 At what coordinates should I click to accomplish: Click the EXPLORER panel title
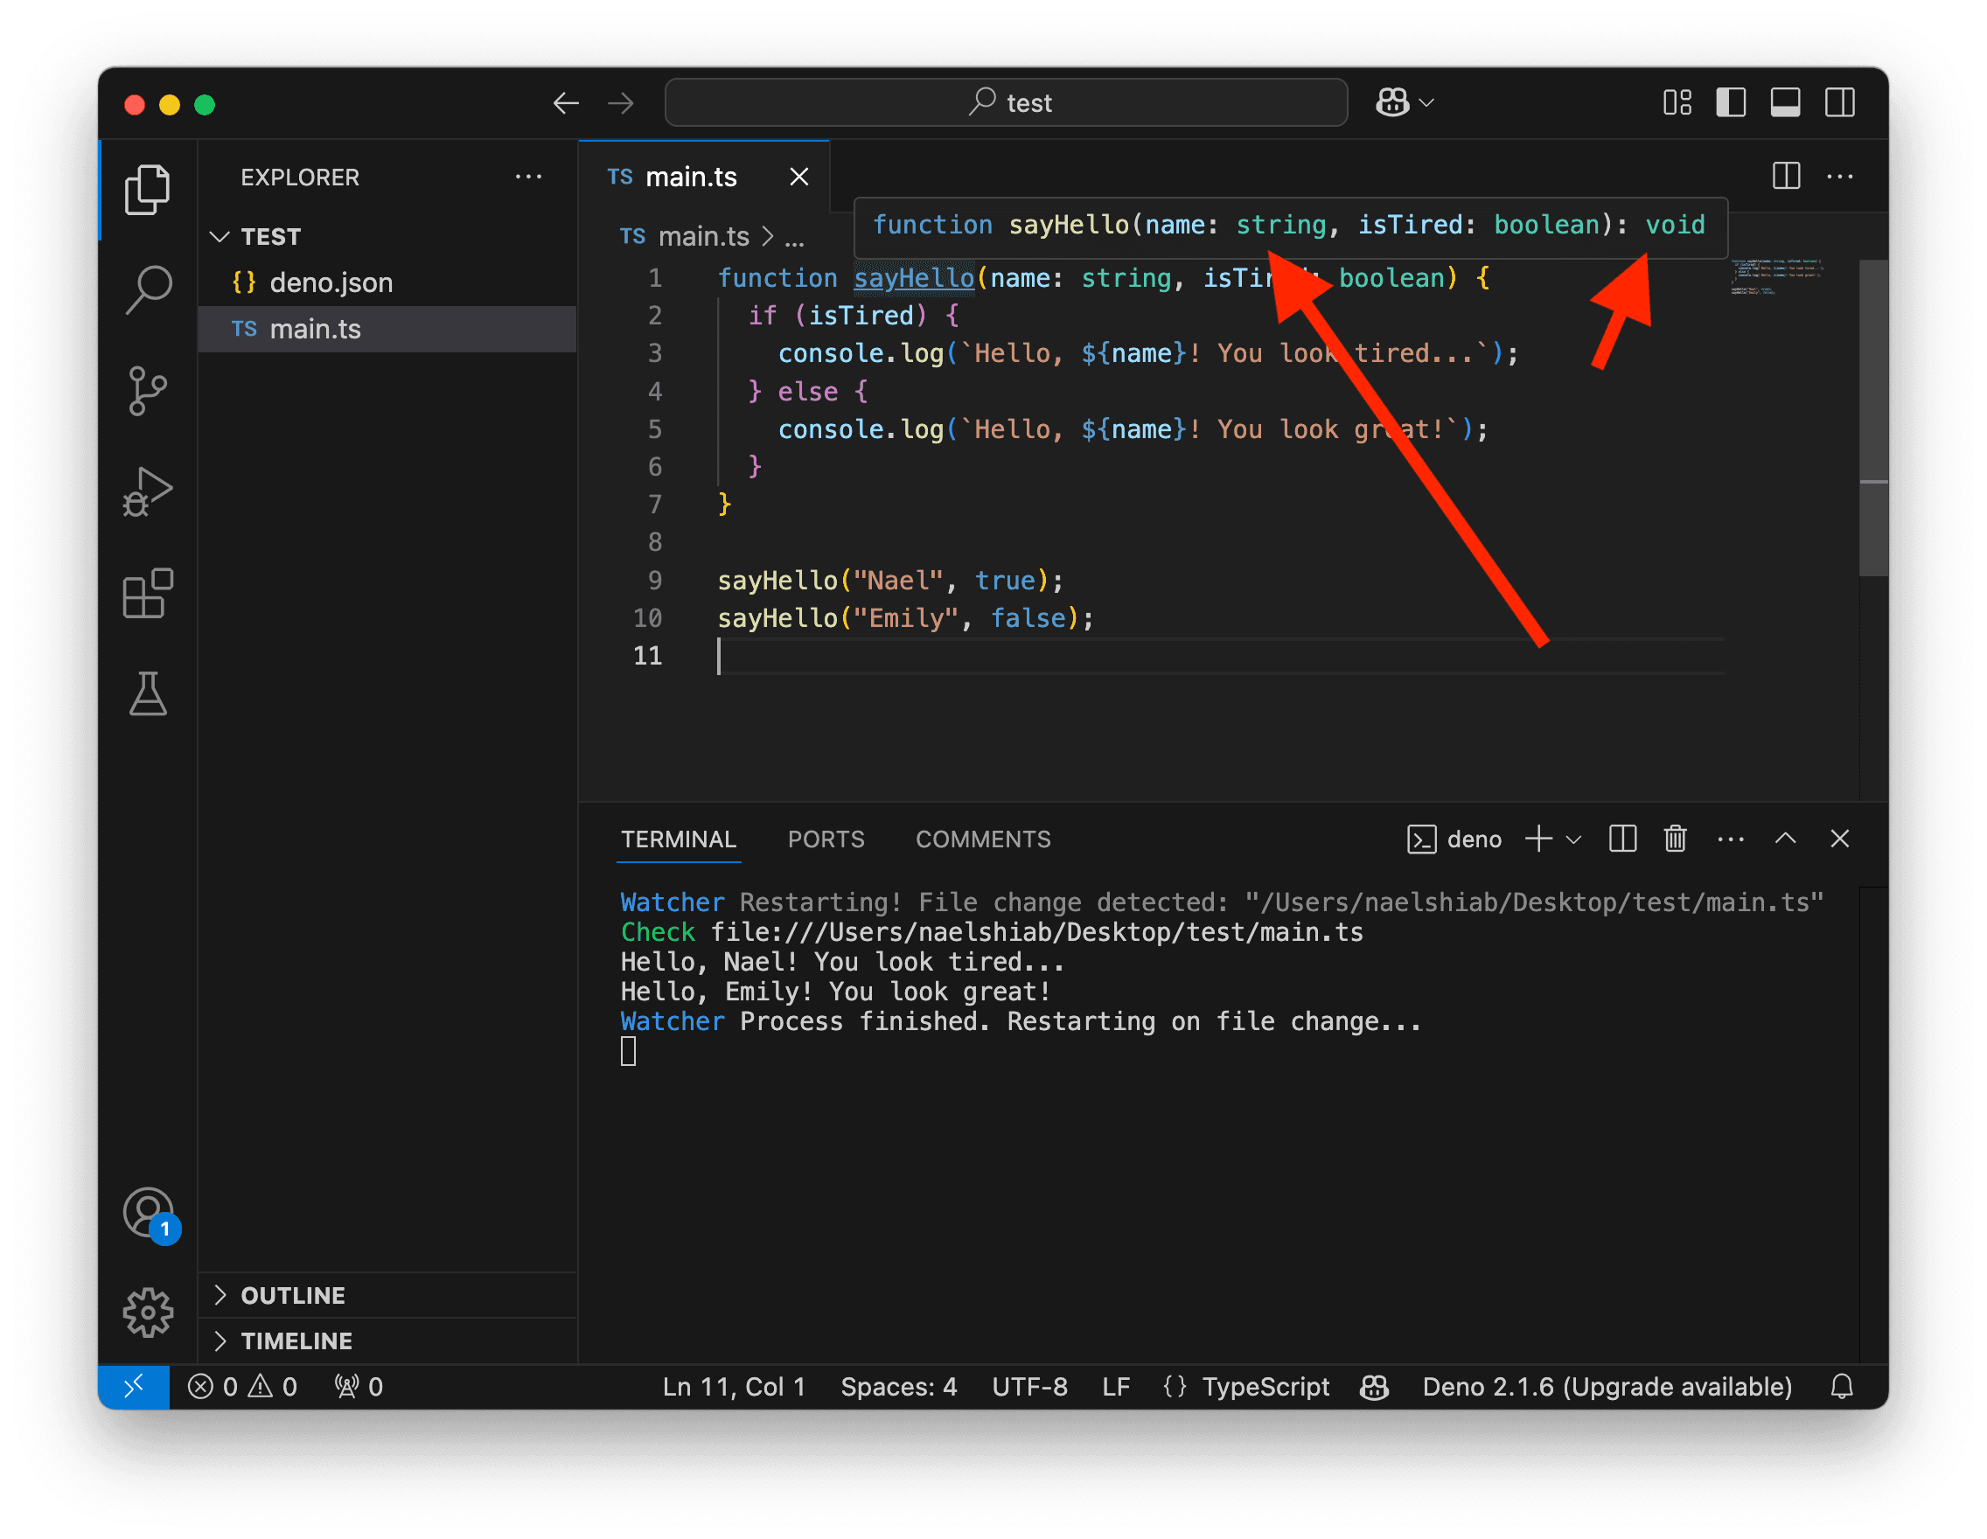tap(299, 178)
